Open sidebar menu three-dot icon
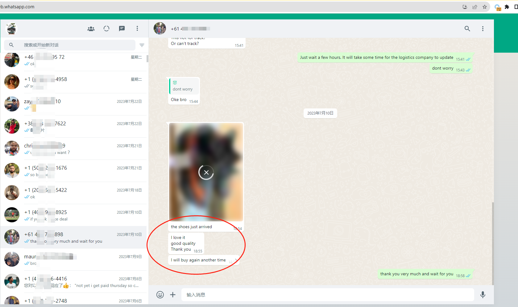 137,29
